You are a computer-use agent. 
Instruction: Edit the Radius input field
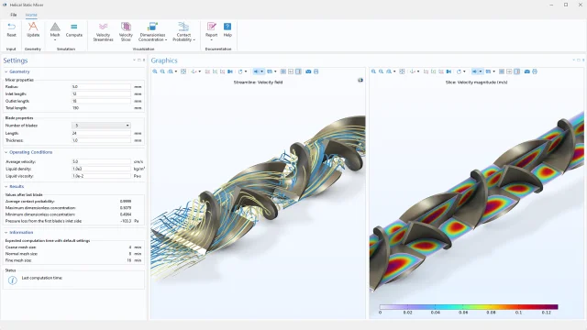[x=101, y=86]
